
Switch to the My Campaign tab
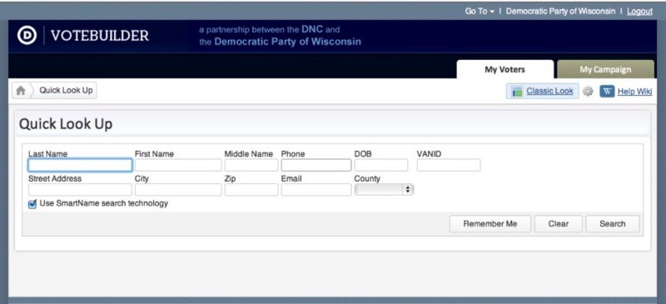point(605,69)
